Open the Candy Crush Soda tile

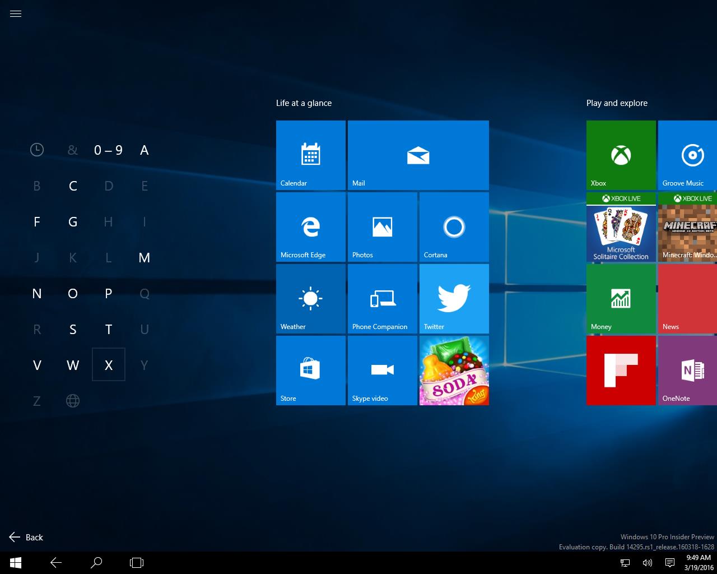point(454,371)
